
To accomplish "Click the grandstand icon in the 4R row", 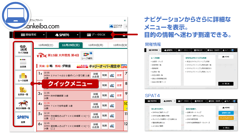I will [112, 106].
